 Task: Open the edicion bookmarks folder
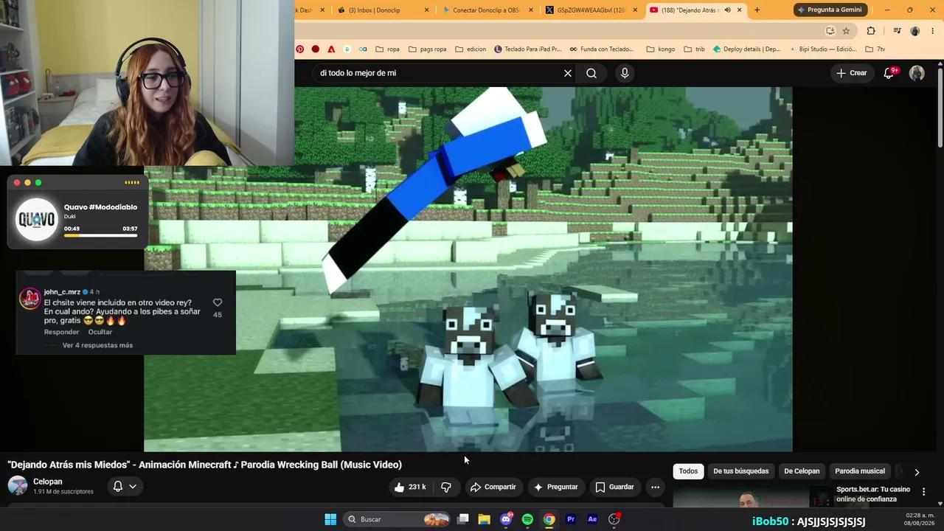click(471, 49)
